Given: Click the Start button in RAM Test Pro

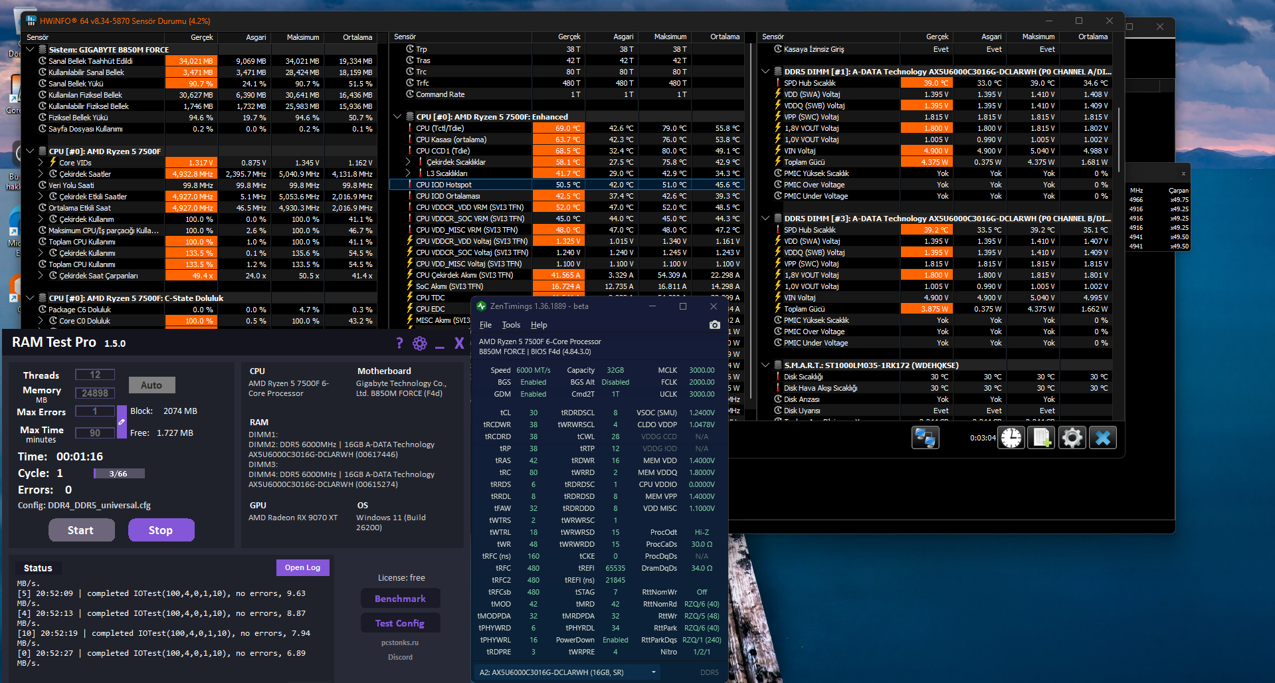Looking at the screenshot, I should [81, 530].
